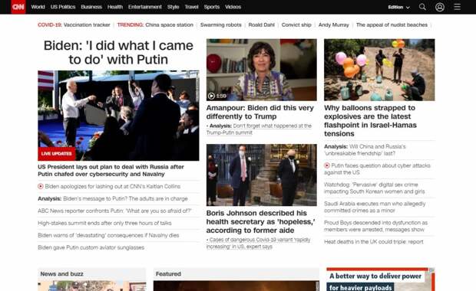Go to the Travel section
The height and width of the screenshot is (291, 476).
(191, 7)
